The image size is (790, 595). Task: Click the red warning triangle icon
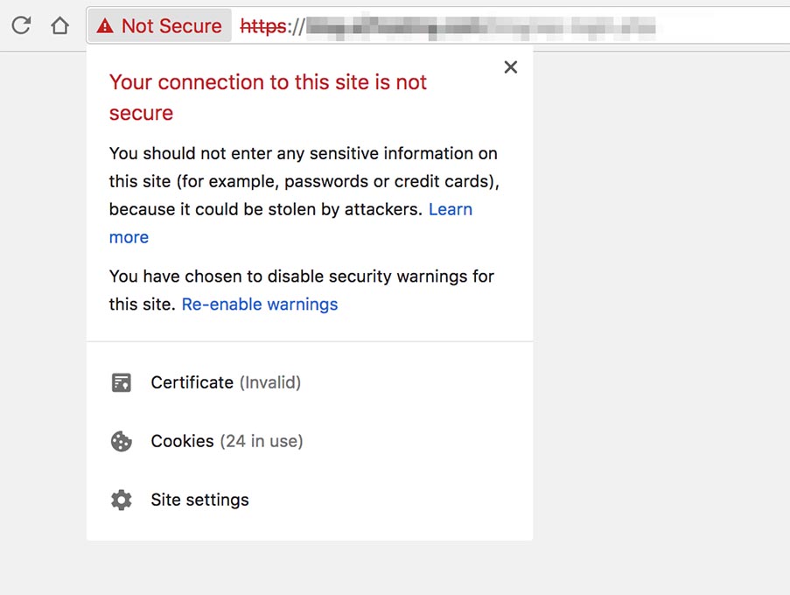coord(105,26)
